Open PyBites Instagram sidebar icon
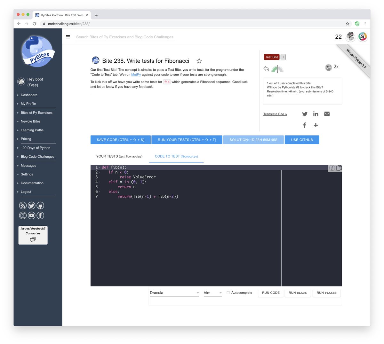The width and height of the screenshot is (384, 344). tap(23, 215)
